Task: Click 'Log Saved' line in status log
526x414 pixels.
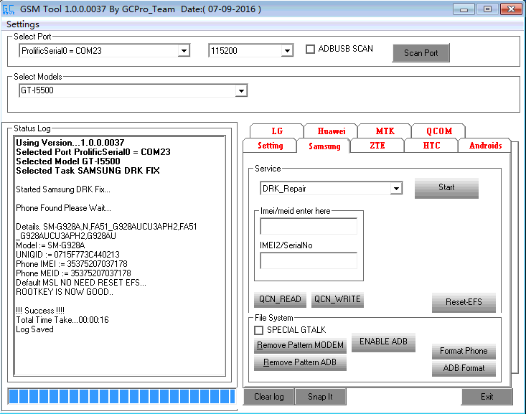Action: point(34,329)
